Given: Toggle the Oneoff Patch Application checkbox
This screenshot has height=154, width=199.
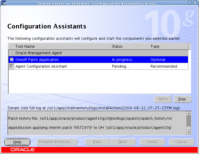Looking at the screenshot, I should pos(12,59).
